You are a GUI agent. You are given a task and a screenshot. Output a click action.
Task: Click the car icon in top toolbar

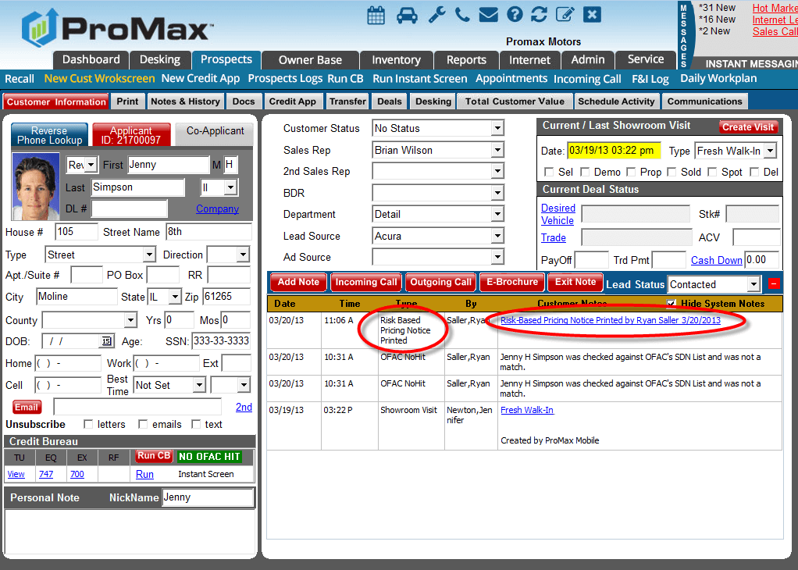[x=407, y=16]
